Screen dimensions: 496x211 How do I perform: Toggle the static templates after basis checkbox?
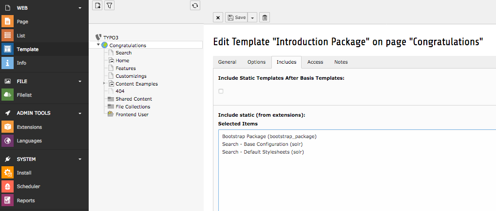click(x=221, y=91)
